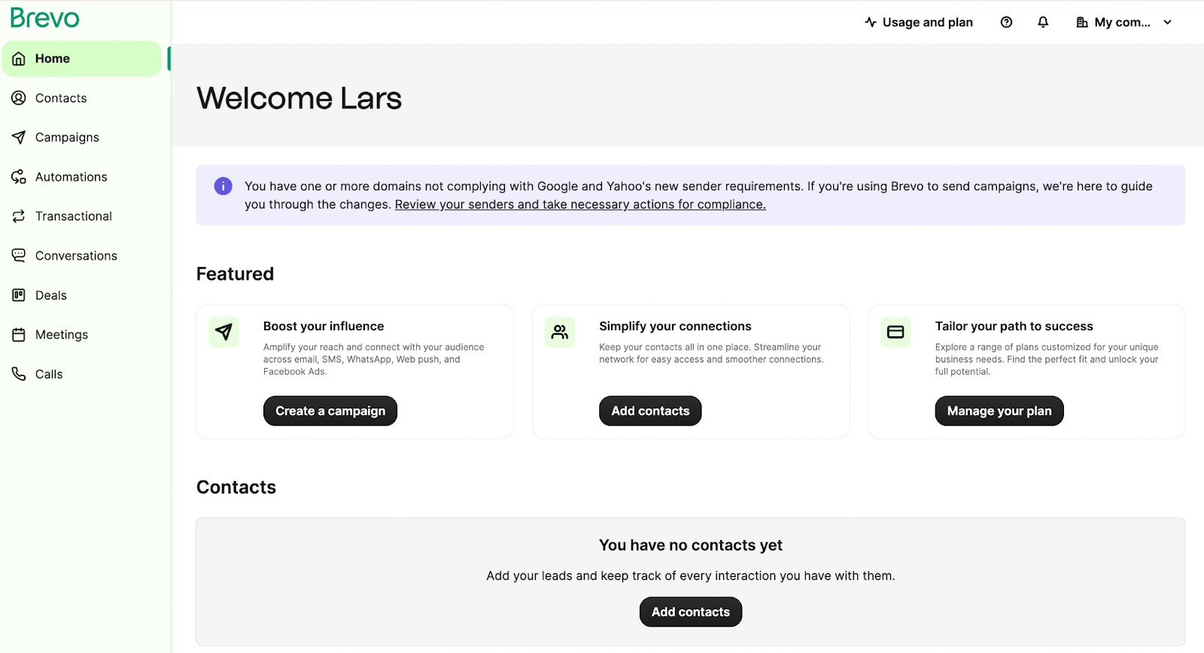Click the Contacts sidebar icon
The height and width of the screenshot is (653, 1204).
(x=19, y=98)
